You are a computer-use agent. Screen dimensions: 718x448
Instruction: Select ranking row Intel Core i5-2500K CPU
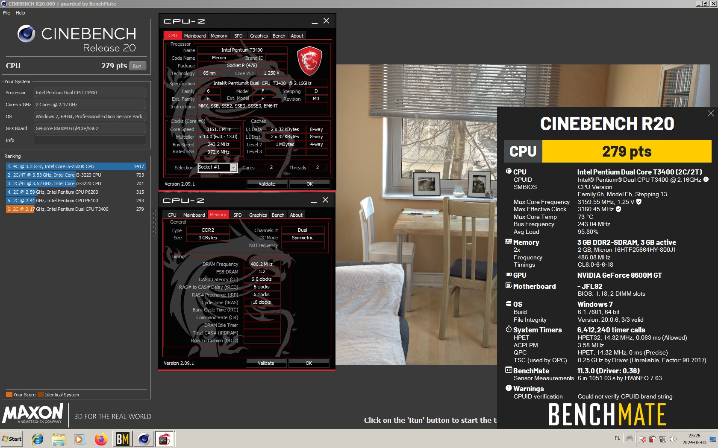tap(76, 166)
